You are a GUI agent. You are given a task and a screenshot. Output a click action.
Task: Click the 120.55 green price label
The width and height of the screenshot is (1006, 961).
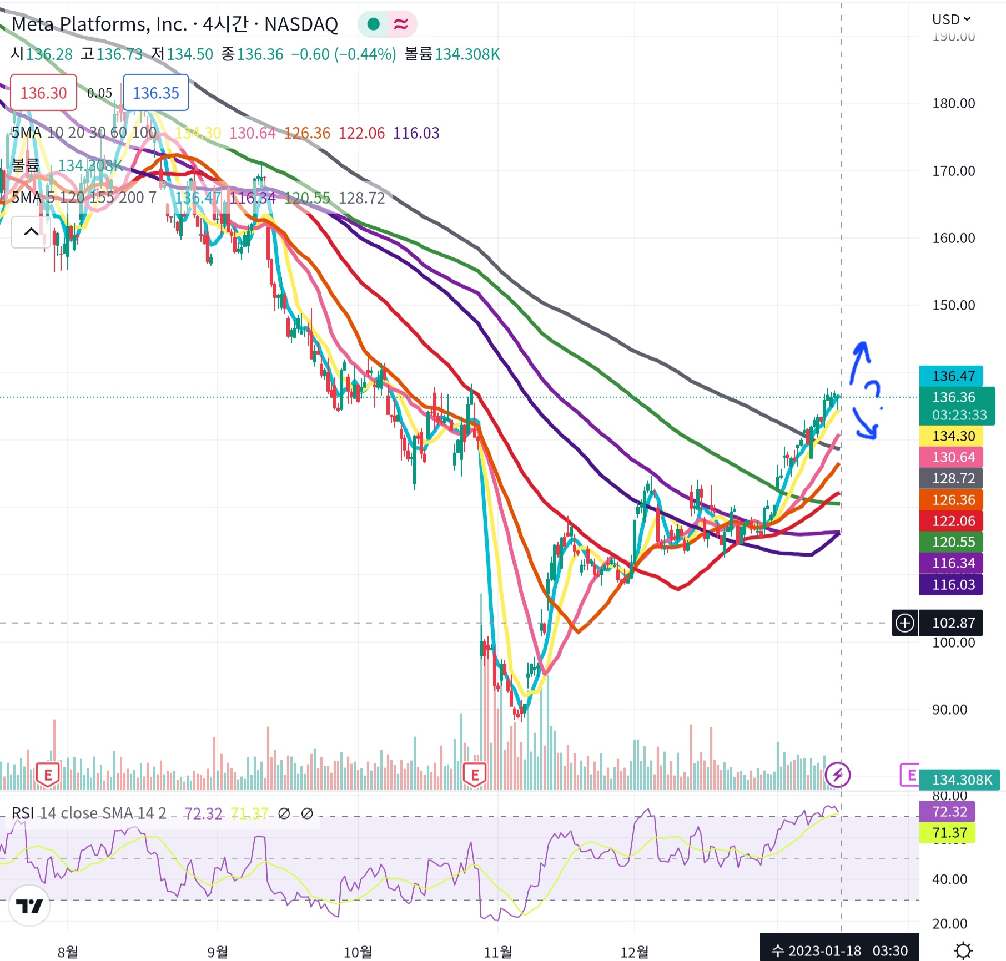point(951,542)
